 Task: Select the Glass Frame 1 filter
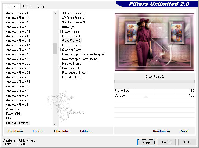[x=71, y=36]
